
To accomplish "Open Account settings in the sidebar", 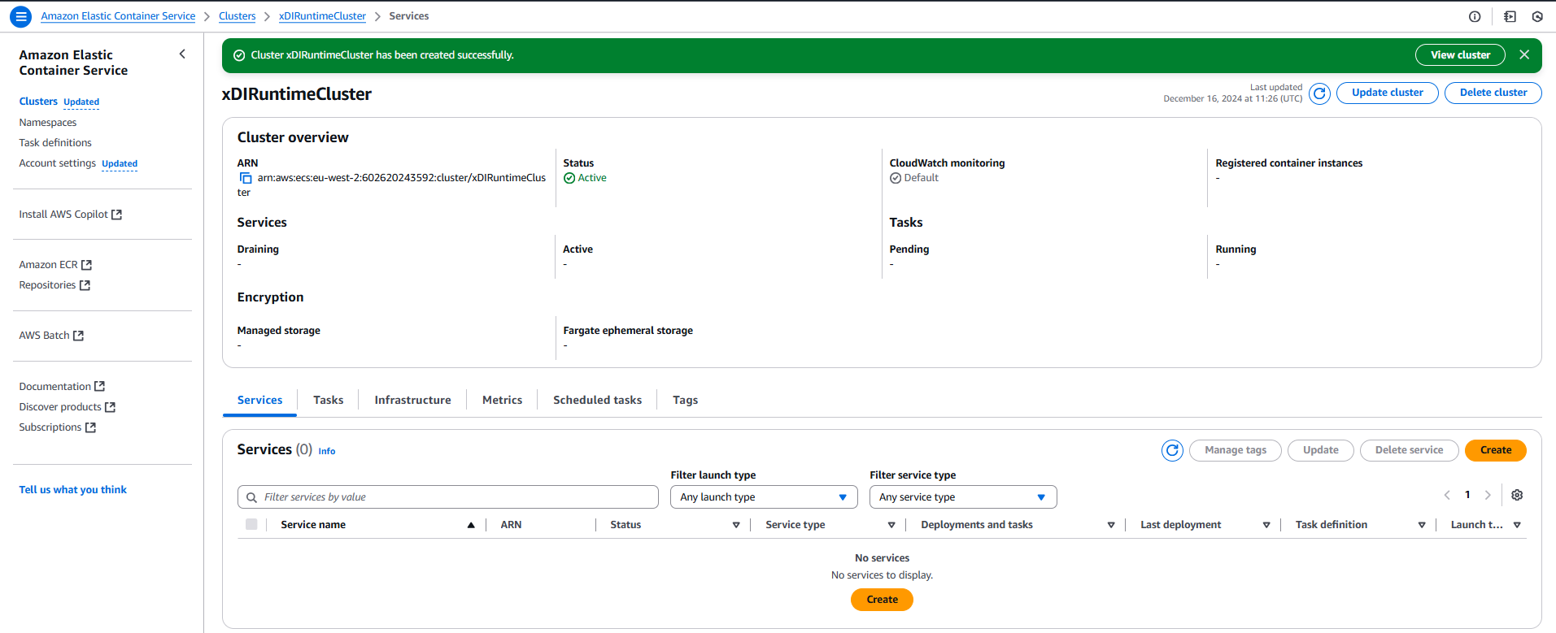I will [x=57, y=163].
